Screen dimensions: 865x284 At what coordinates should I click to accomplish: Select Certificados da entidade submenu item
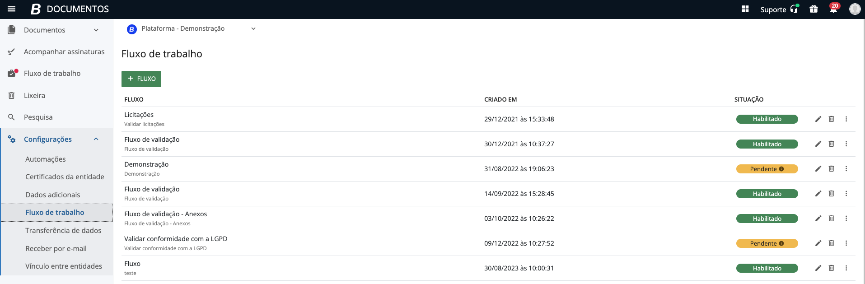tap(65, 177)
